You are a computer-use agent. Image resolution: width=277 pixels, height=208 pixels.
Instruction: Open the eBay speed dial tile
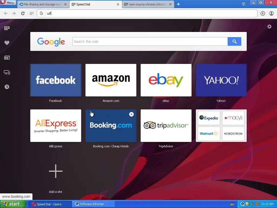[166, 80]
